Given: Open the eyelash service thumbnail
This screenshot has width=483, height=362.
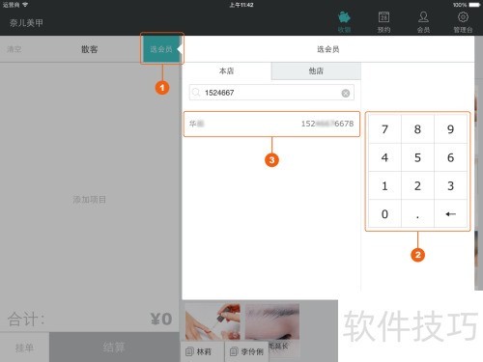Looking at the screenshot, I should (x=272, y=321).
